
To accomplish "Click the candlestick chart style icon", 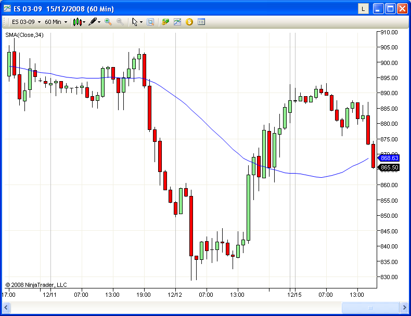I will tap(78, 22).
